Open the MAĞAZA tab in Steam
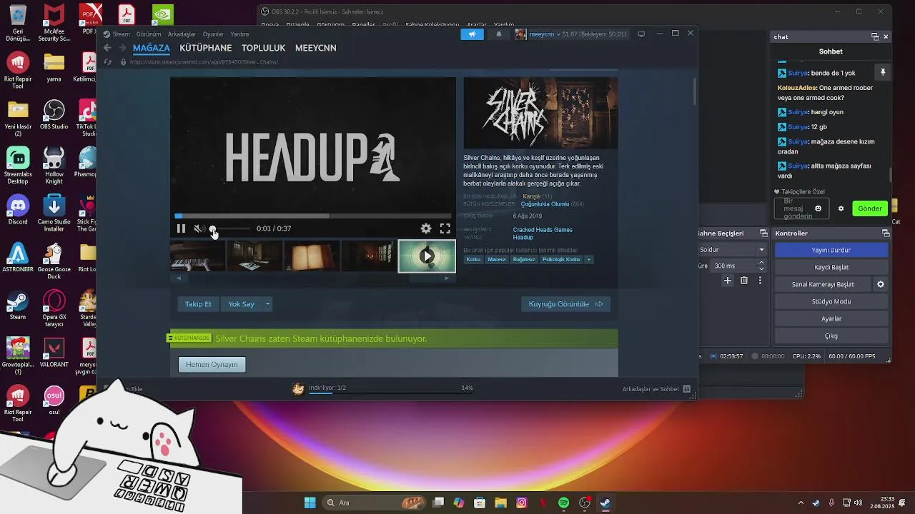 [151, 48]
